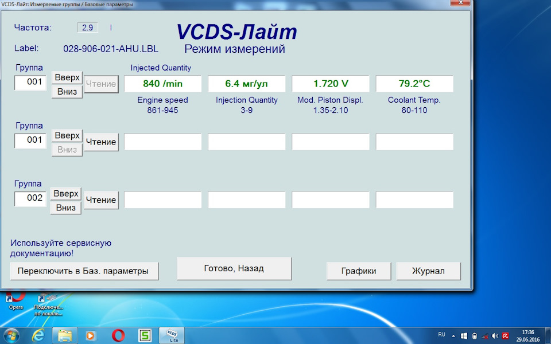551x344 pixels.
Task: Click the 840 /min engine speed value
Action: pos(162,84)
